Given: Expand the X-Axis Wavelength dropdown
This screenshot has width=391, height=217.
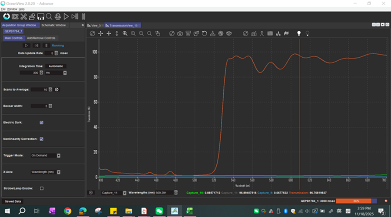Looking at the screenshot, I should click(59, 172).
